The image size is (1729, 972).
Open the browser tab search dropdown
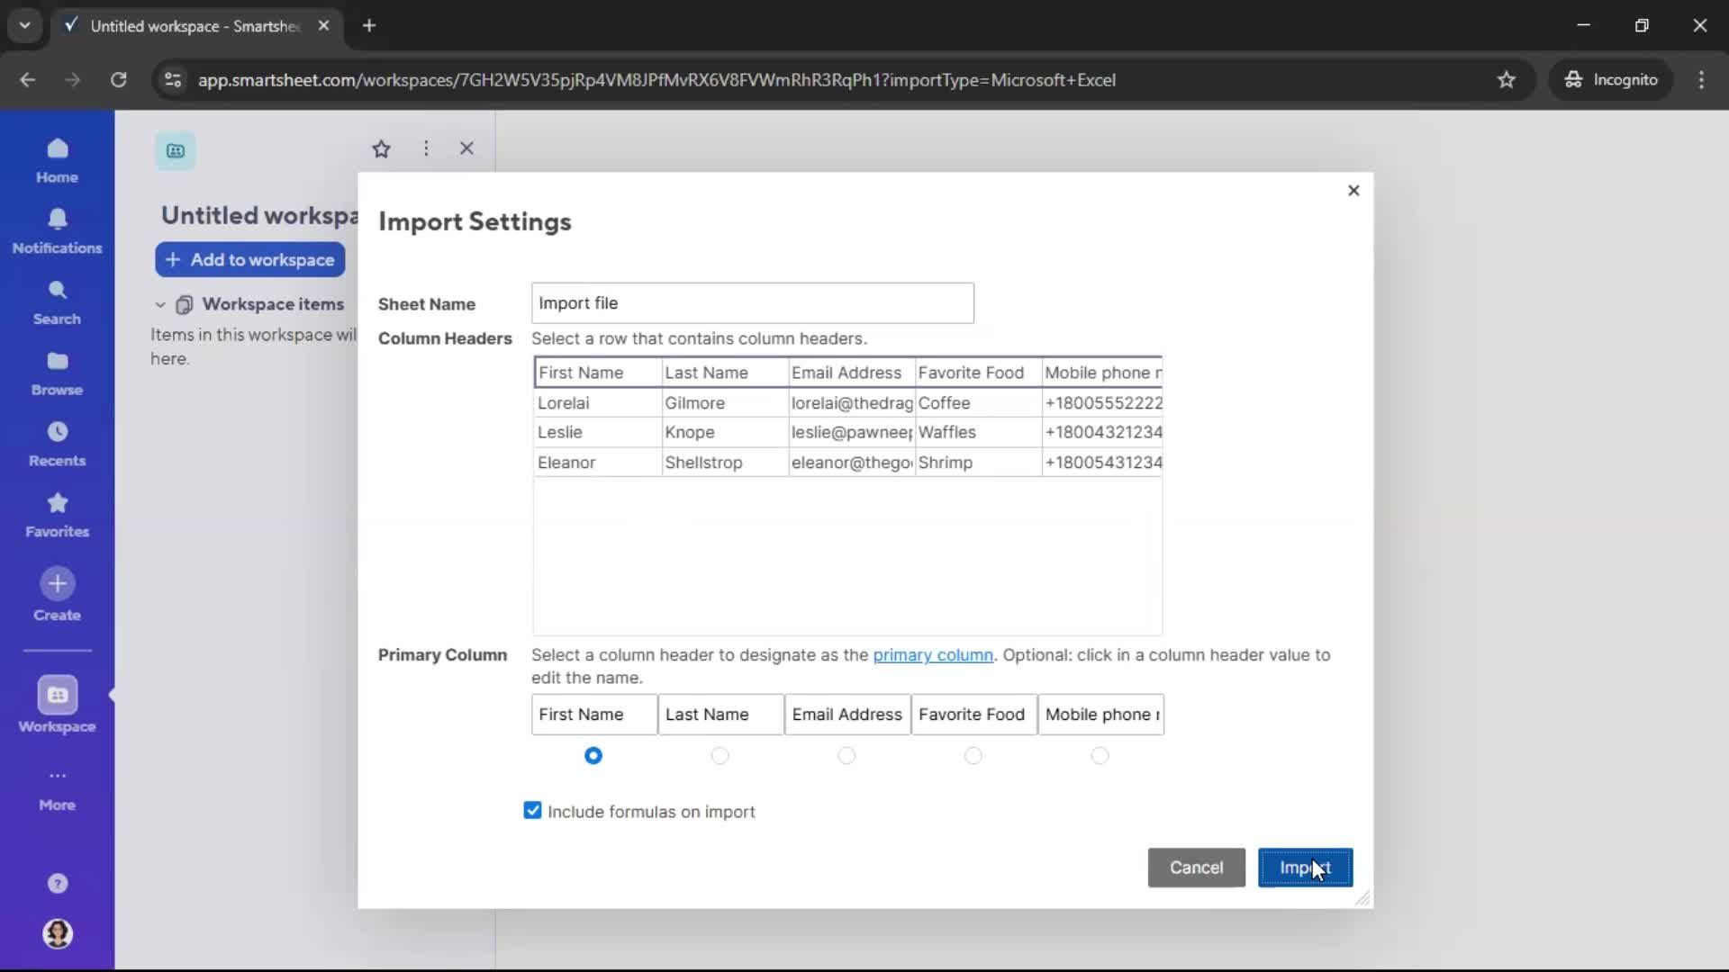click(24, 25)
